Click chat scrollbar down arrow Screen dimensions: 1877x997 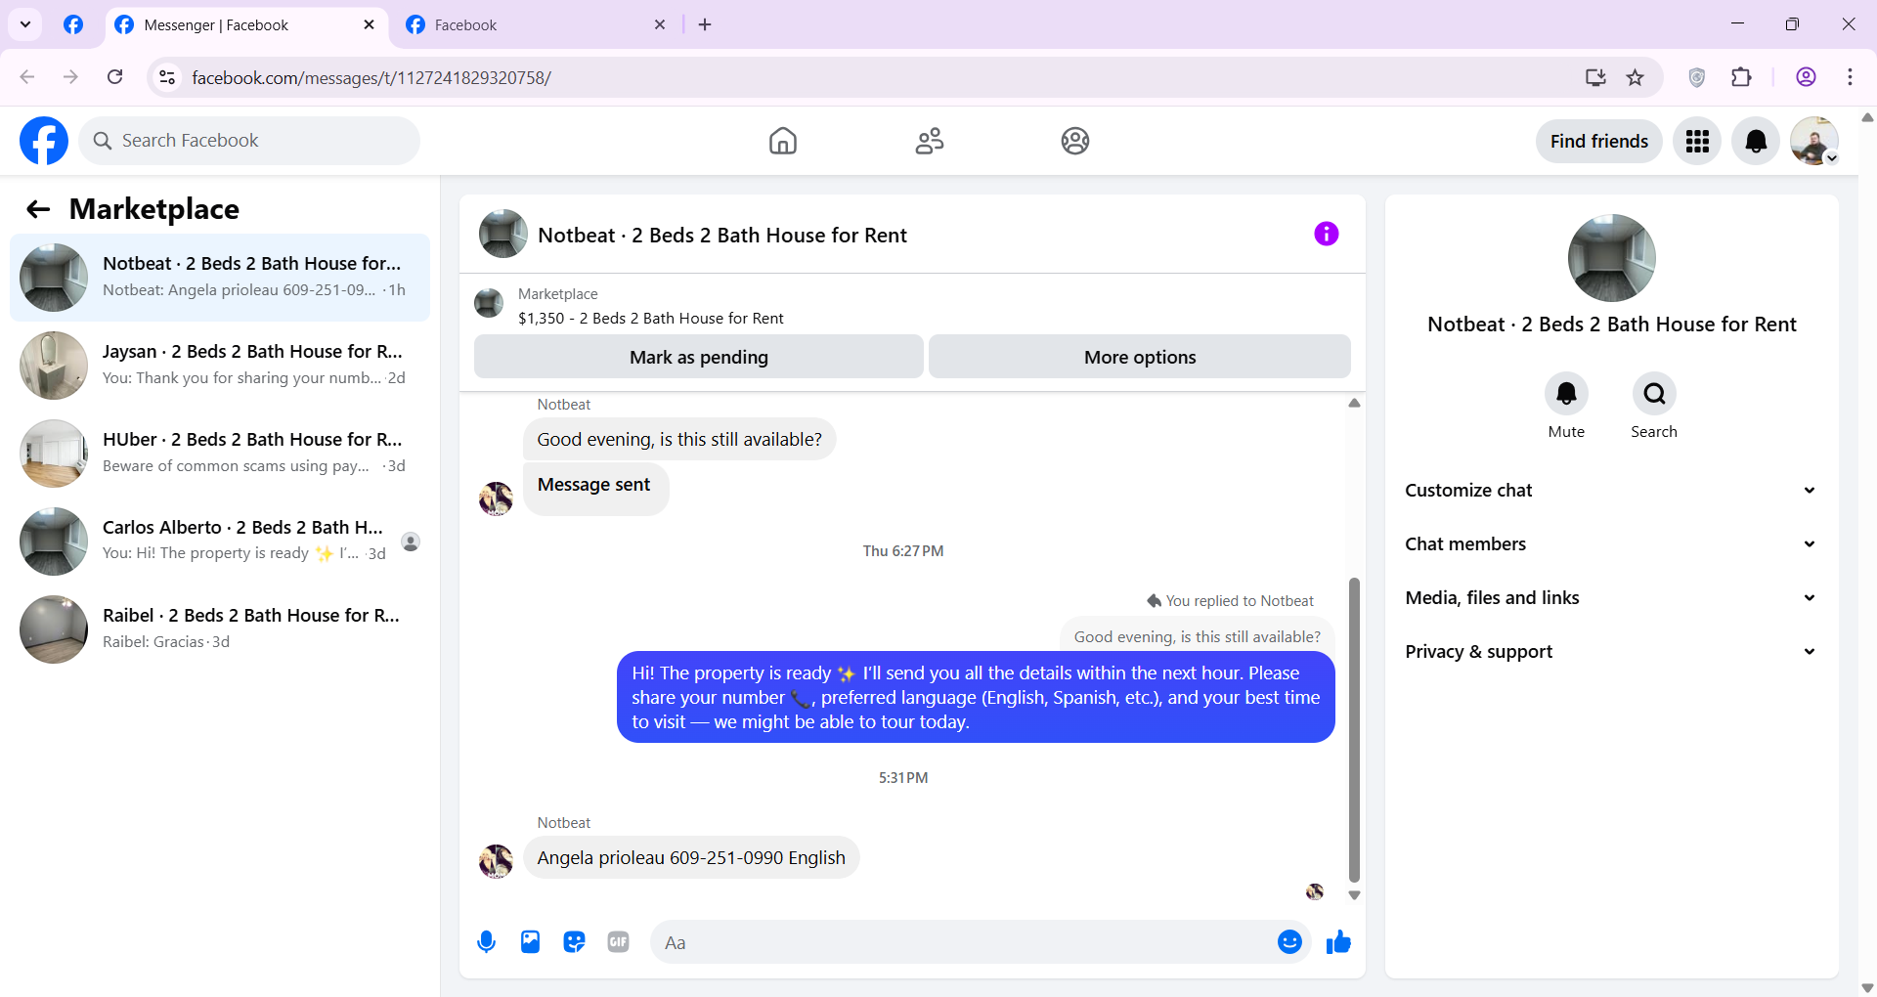pyautogui.click(x=1354, y=895)
